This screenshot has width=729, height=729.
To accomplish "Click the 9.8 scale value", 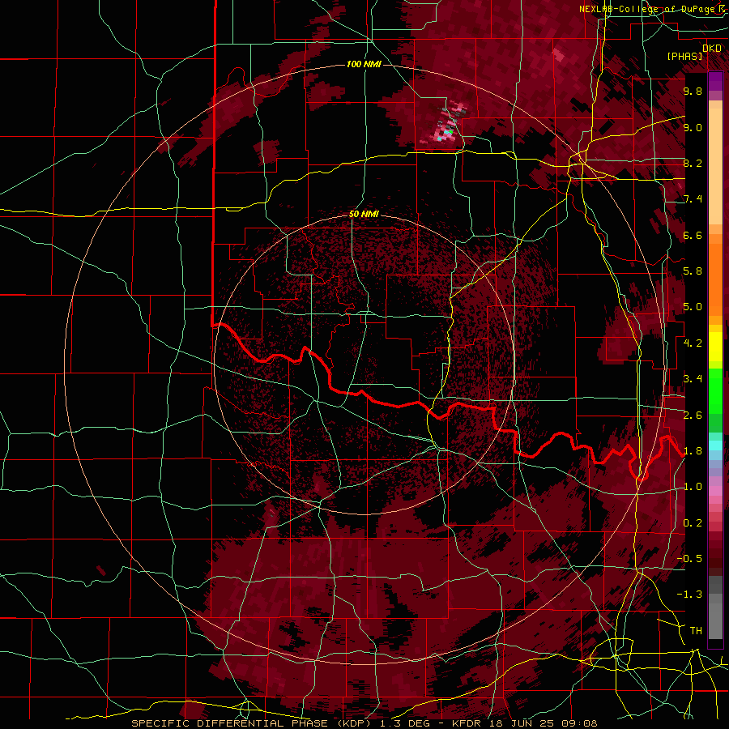I will 693,92.
